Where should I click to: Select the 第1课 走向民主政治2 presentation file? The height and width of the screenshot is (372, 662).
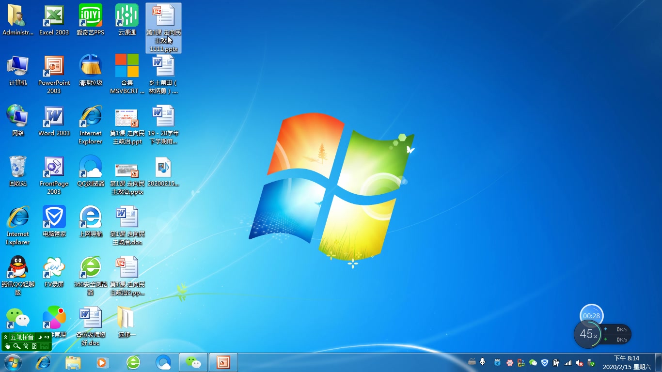pos(127,276)
